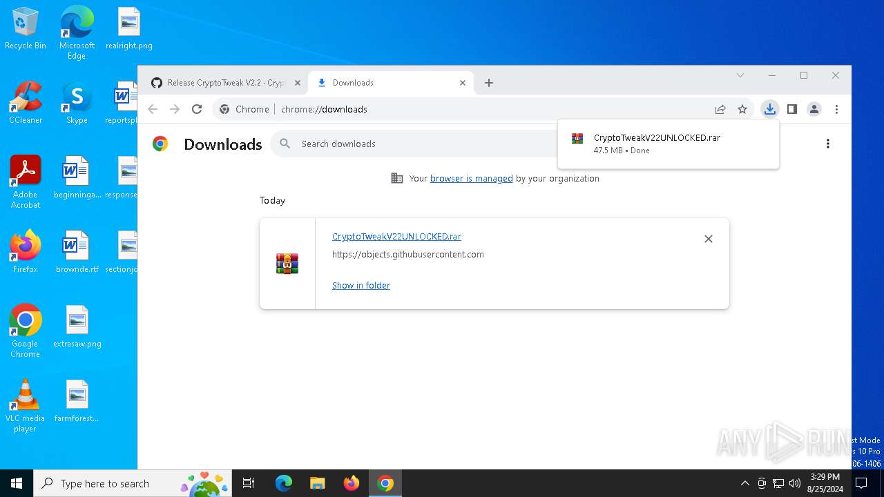Select CCleaner desktop shortcut

26,104
